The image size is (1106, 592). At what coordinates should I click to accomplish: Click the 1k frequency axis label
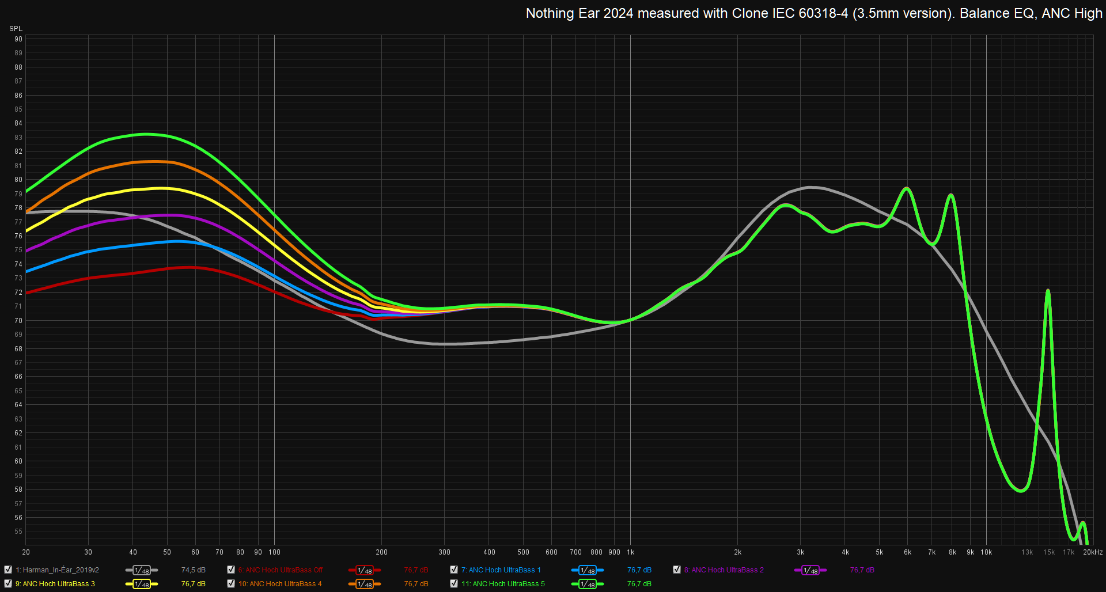630,552
